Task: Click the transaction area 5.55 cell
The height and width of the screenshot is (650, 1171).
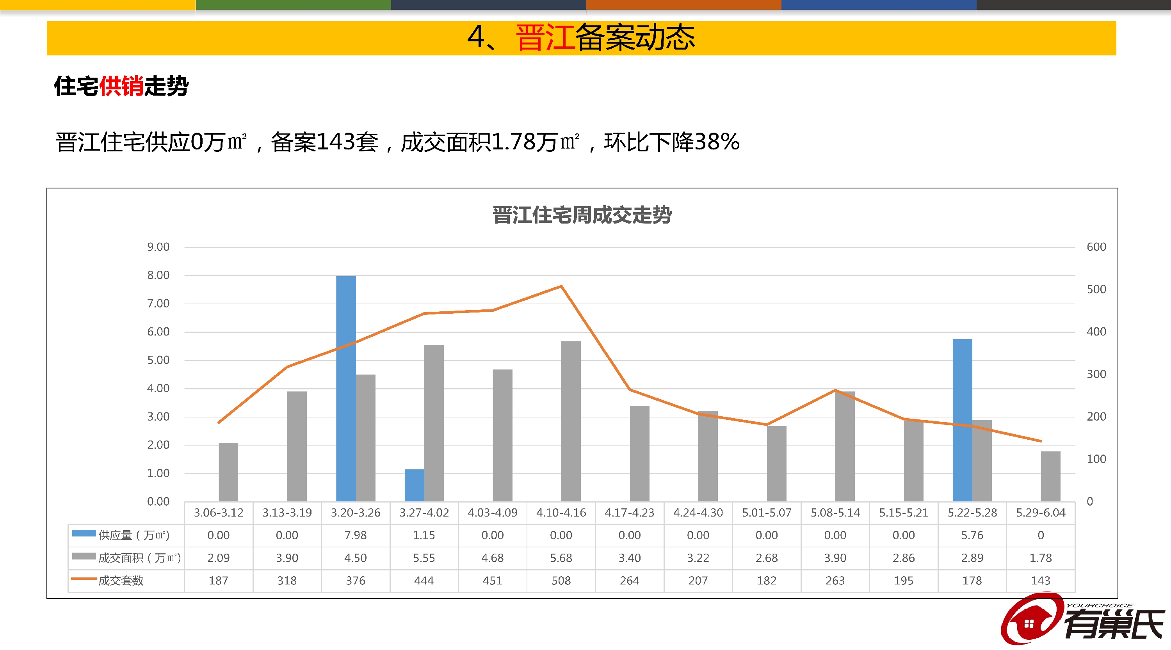Action: pyautogui.click(x=424, y=558)
